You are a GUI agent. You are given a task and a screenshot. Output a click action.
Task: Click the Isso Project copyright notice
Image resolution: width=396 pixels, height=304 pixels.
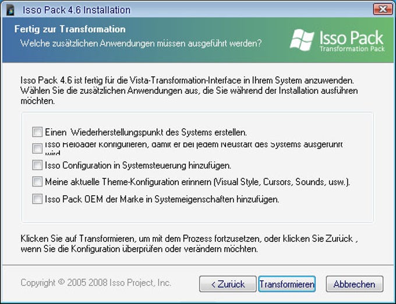click(x=96, y=282)
